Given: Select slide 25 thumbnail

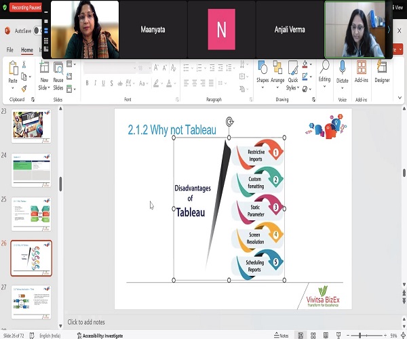Looking at the screenshot, I should tap(31, 214).
